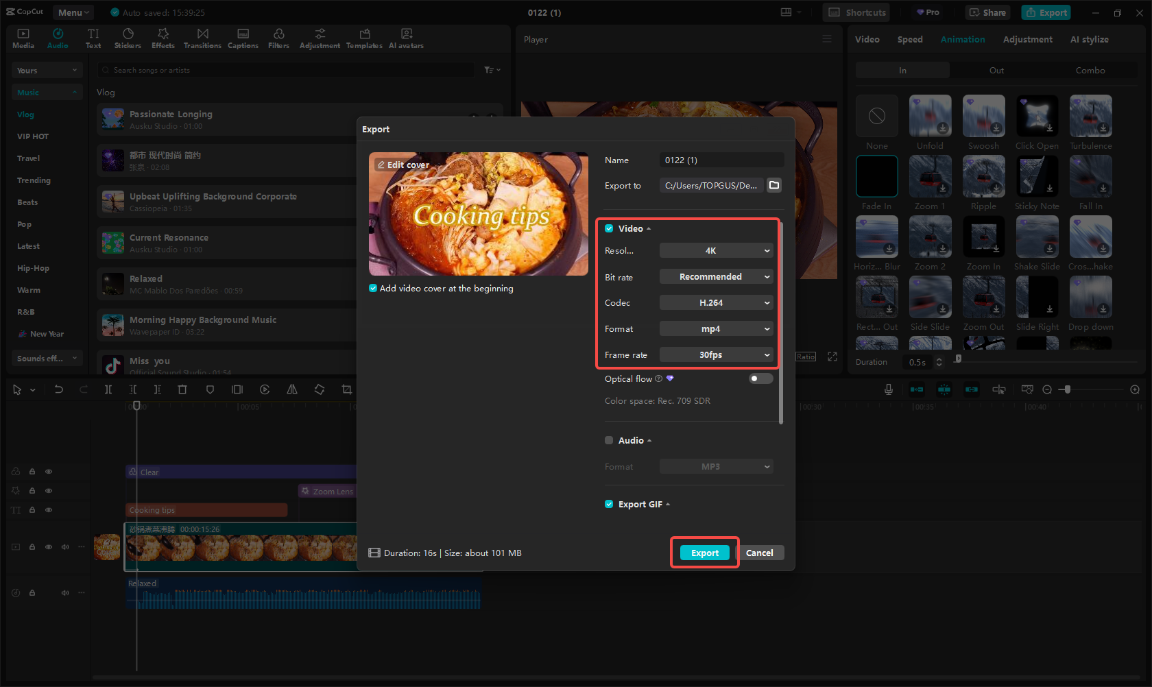Screen dimensions: 1152x687
Task: Apply a Mask using the shield icon
Action: 210,389
